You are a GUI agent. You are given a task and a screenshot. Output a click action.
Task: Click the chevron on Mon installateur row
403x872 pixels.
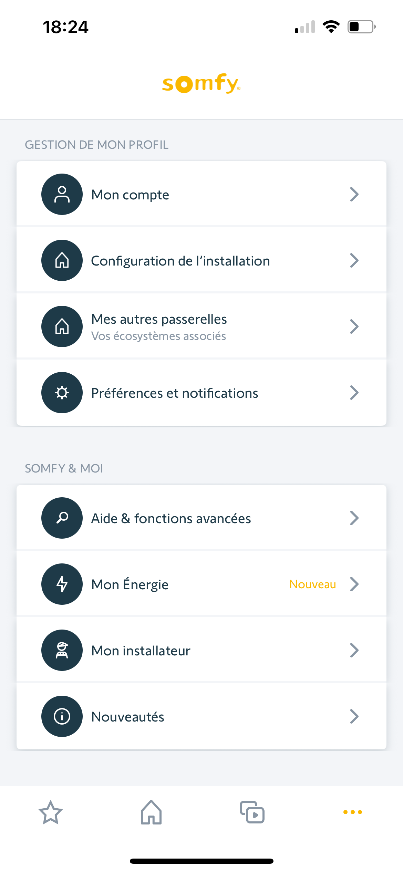[x=354, y=650]
